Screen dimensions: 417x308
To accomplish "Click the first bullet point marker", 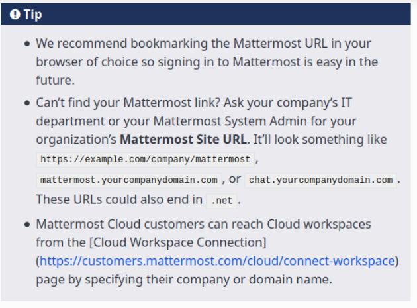I will click(x=27, y=44).
